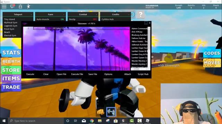Select Jailbreak Autofarm script in list

click(x=139, y=45)
